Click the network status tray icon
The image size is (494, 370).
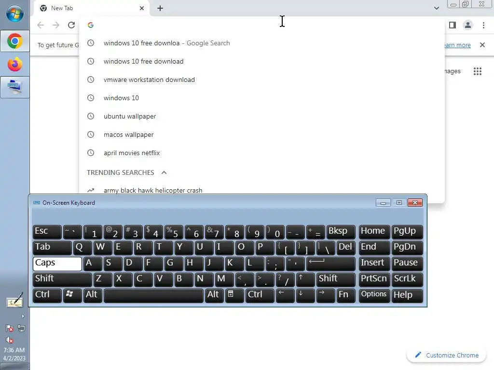point(21,328)
